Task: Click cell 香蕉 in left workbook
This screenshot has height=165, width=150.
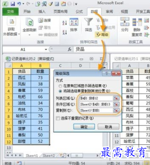Action: pos(21,91)
